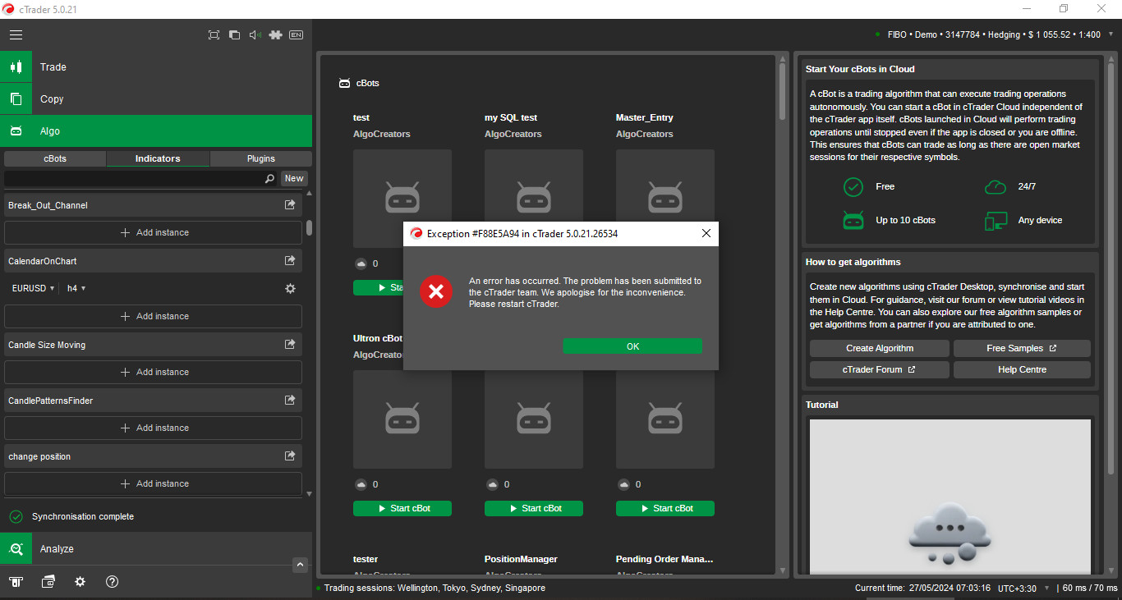Expand sidebar with chevron-up button
The height and width of the screenshot is (600, 1122).
pyautogui.click(x=300, y=565)
